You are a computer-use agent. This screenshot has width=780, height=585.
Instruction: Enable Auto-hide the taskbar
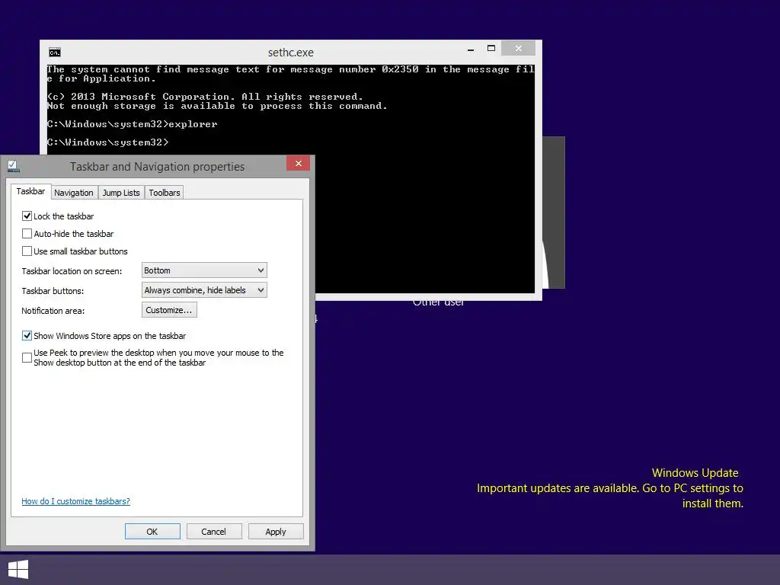27,233
